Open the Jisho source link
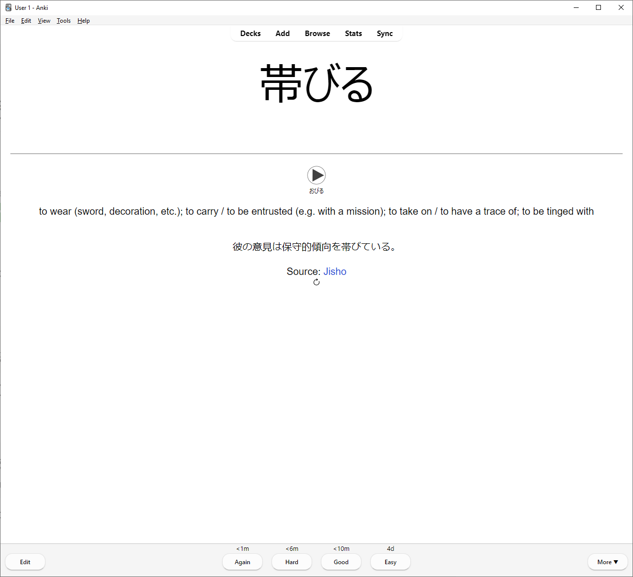Screen dimensions: 633x577 [x=335, y=271]
